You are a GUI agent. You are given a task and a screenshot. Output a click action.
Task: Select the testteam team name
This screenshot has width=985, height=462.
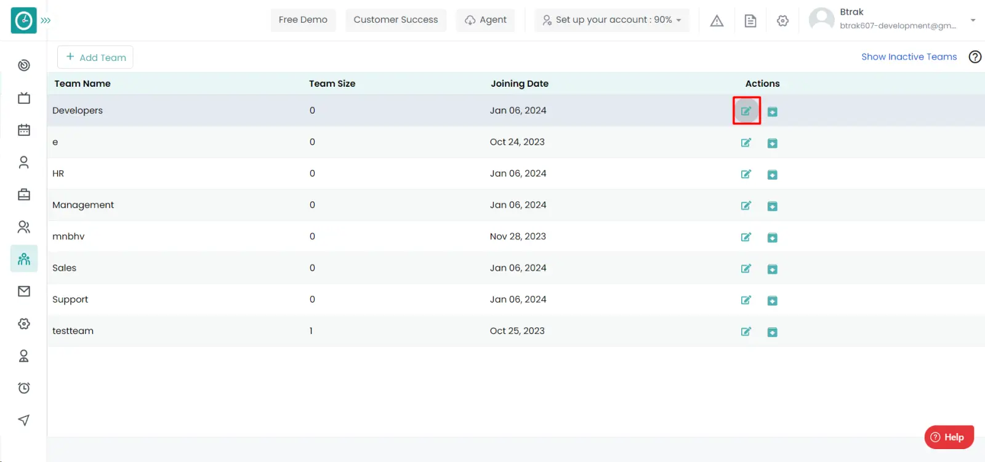point(73,331)
